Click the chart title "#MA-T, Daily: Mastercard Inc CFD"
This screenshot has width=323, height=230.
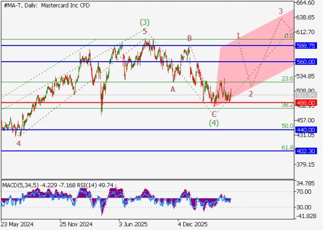point(47,5)
